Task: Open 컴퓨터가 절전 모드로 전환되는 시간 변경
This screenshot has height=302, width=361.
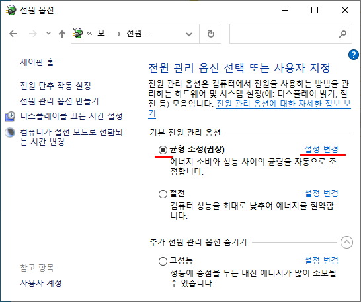Action: 71,136
